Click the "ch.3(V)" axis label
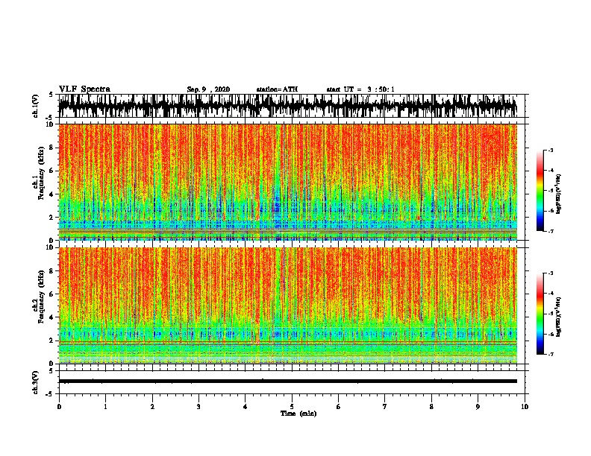Viewport: 591px width, 456px height. (36, 382)
